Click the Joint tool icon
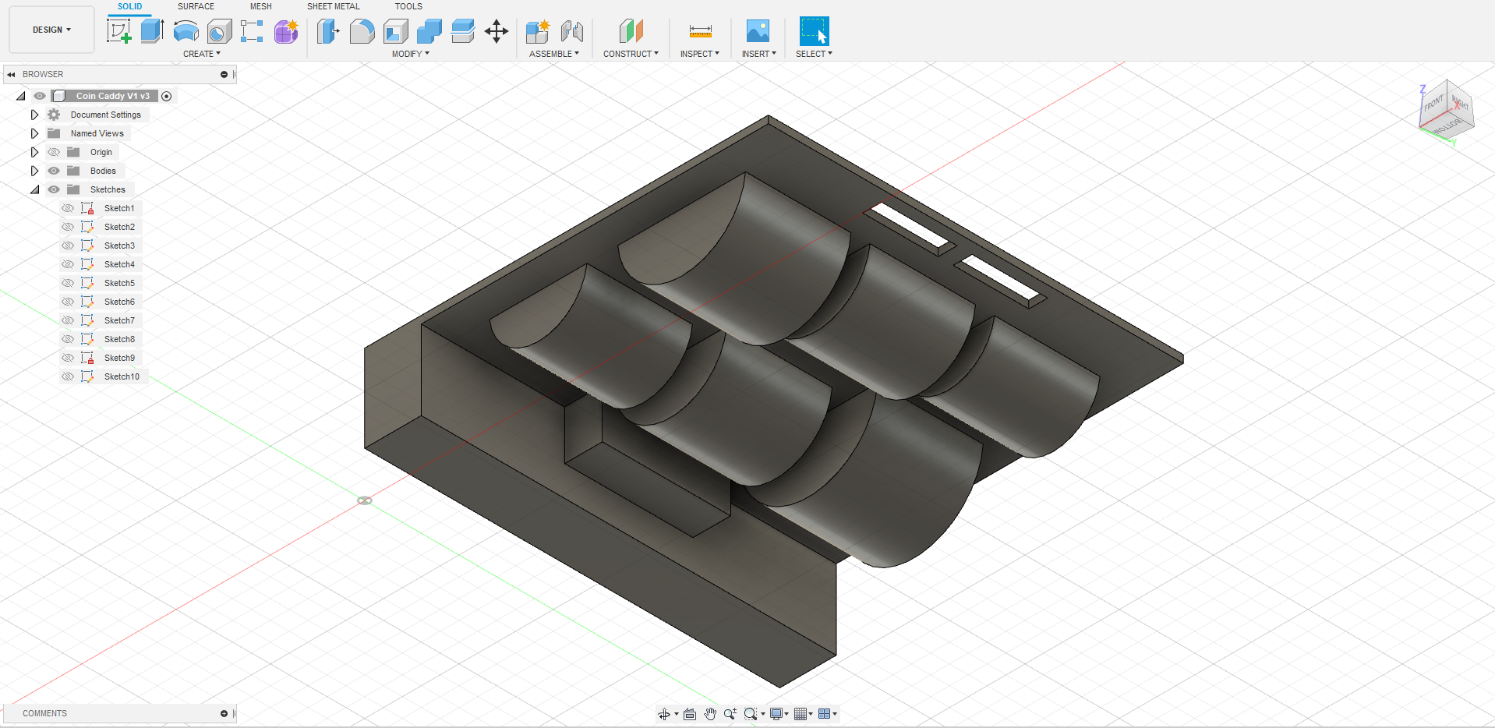 [x=572, y=31]
